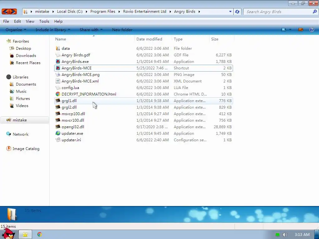Select the msvcr100.dll file icon

coord(58,120)
